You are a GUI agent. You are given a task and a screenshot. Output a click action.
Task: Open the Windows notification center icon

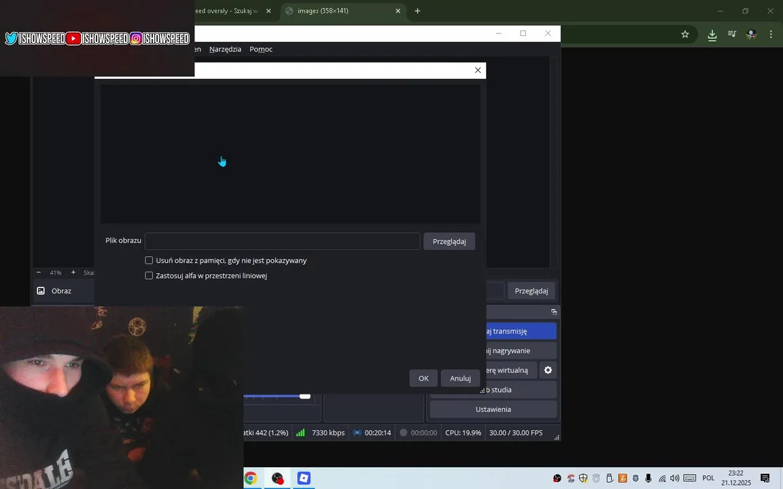point(765,479)
